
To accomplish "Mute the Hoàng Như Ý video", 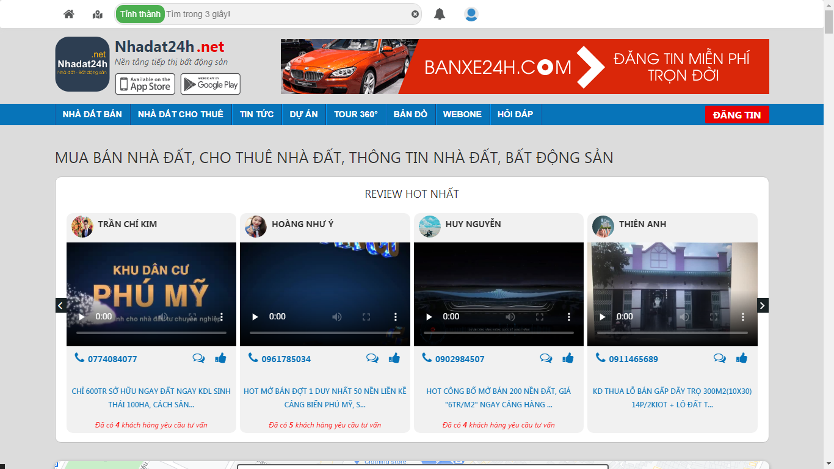I will point(336,317).
